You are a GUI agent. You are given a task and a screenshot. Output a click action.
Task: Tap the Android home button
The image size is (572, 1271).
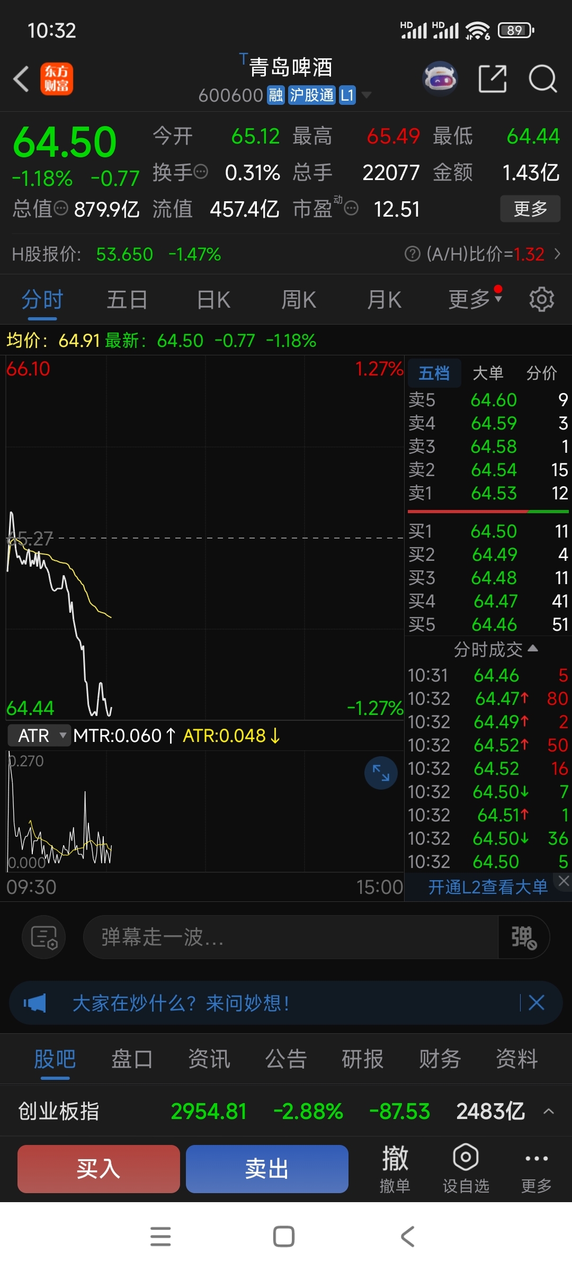[284, 1237]
